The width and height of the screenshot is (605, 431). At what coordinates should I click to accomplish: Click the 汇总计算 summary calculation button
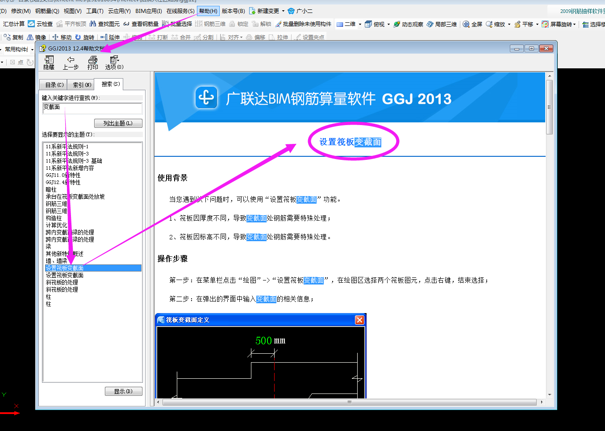point(14,24)
